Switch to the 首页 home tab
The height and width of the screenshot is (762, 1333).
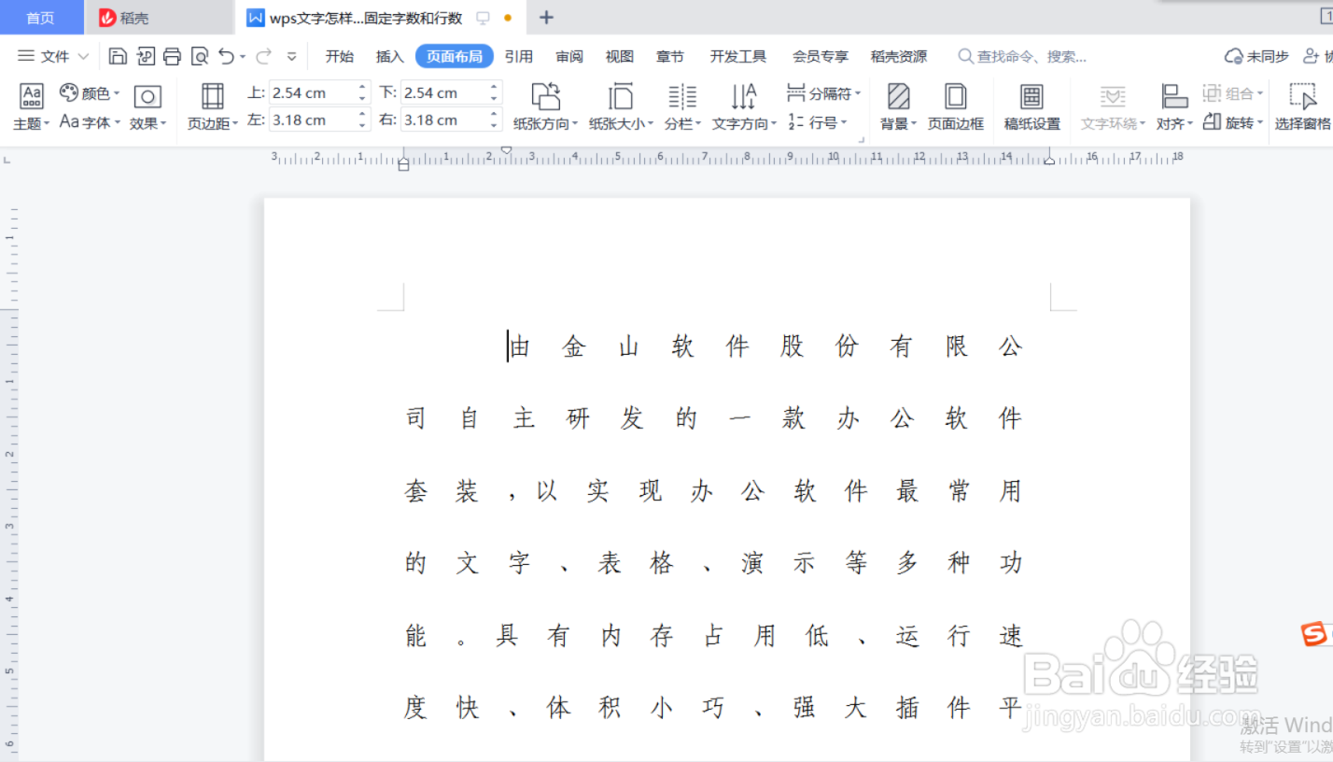(40, 18)
